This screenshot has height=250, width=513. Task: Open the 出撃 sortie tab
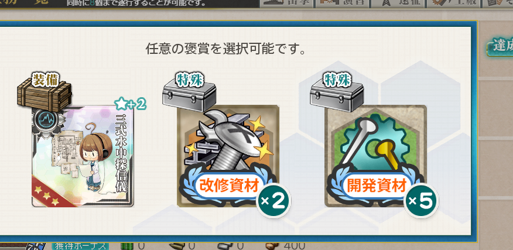point(287,4)
